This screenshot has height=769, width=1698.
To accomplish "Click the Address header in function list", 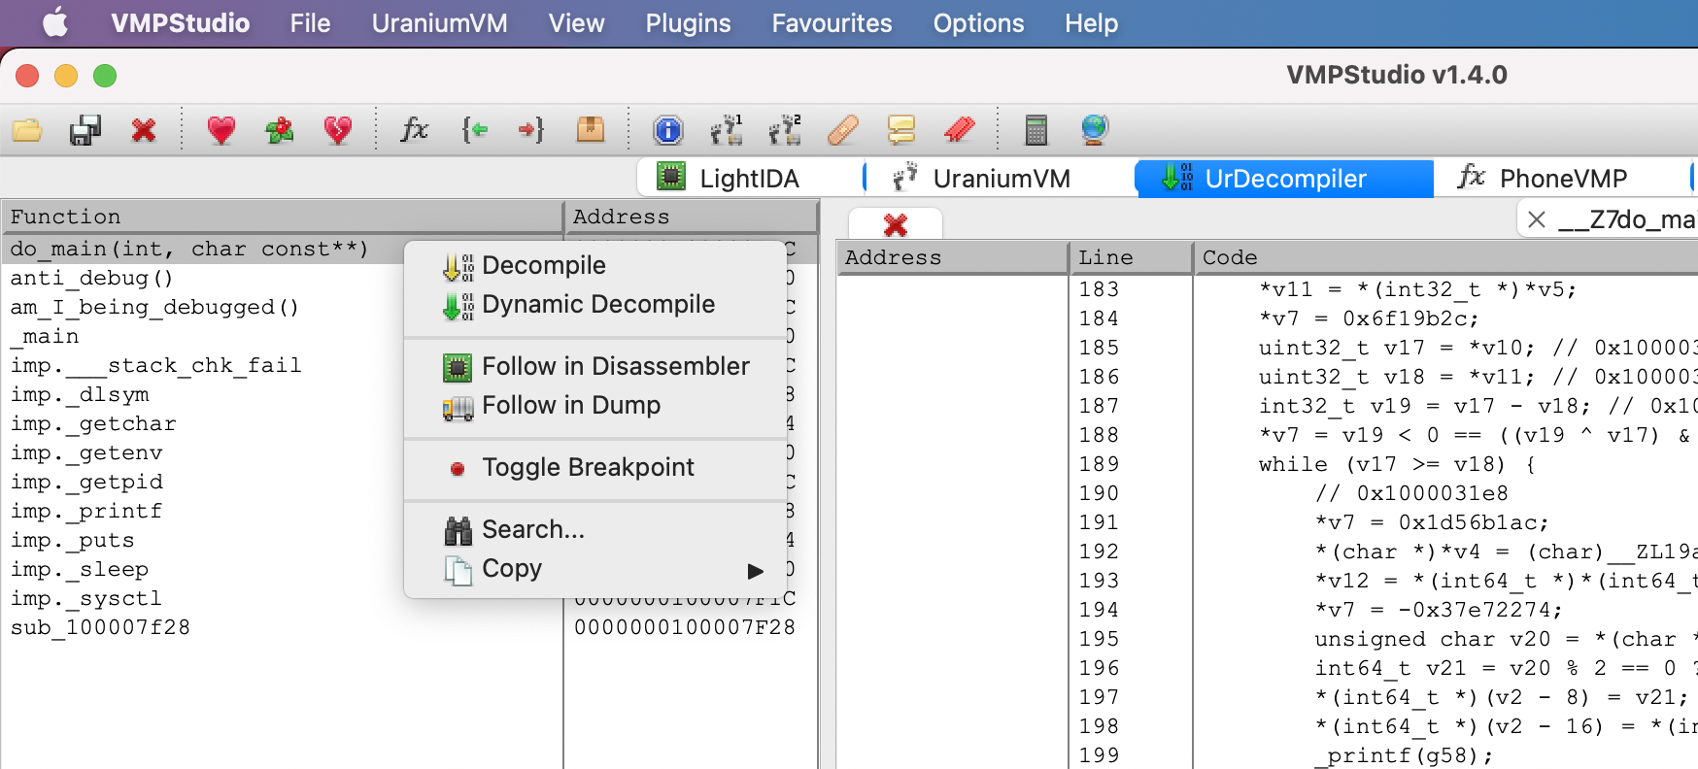I will (691, 217).
